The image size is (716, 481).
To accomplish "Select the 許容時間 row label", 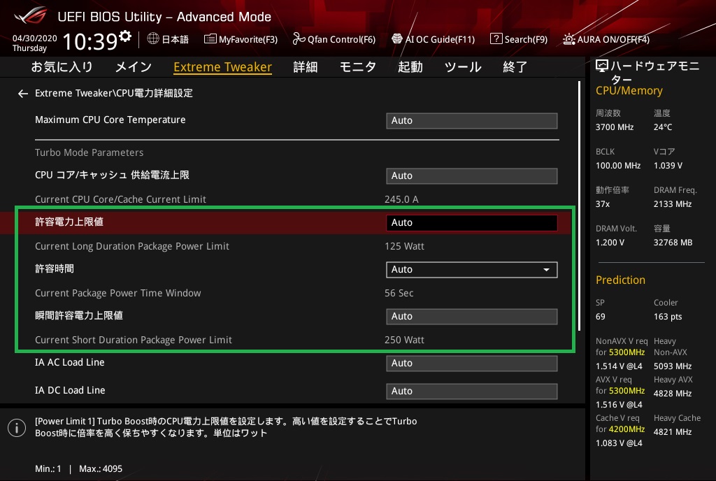I will tap(55, 268).
